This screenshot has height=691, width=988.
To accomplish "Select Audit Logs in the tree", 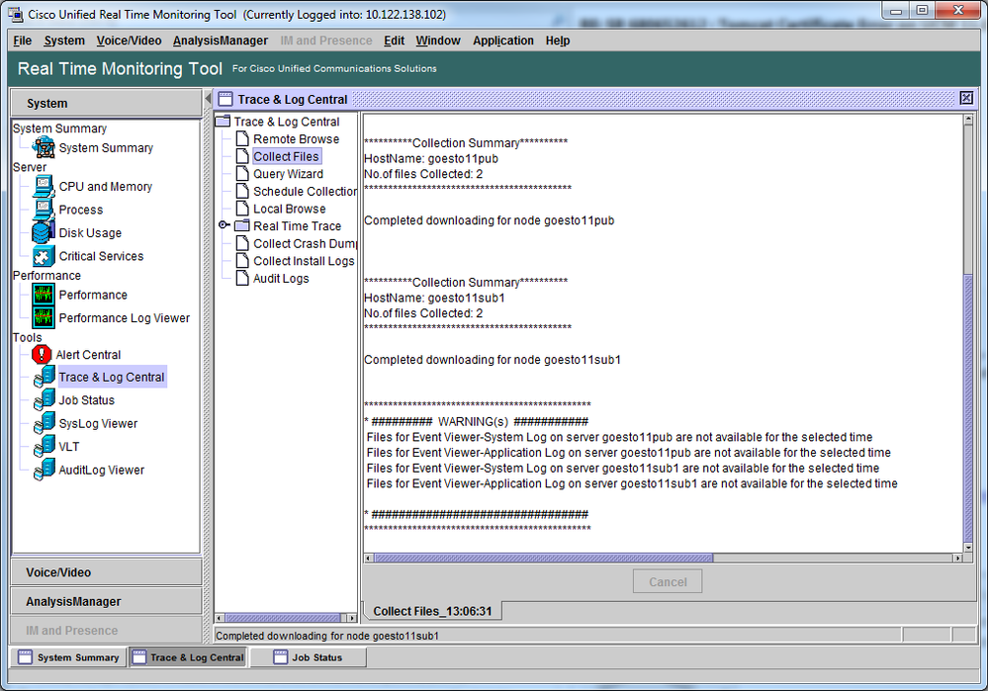I will 281,279.
